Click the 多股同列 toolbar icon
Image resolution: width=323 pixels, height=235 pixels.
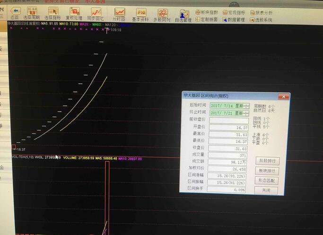tap(163, 13)
